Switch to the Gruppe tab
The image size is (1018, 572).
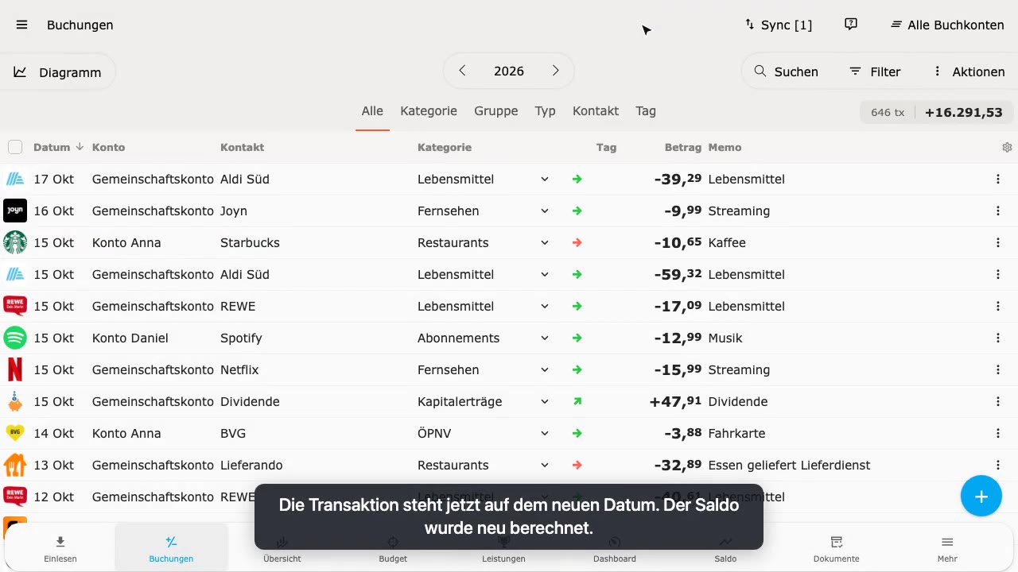496,111
